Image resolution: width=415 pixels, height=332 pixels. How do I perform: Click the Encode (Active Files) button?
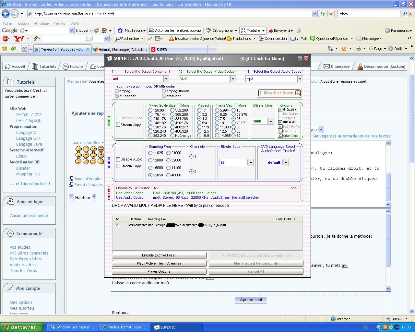[x=159, y=255]
